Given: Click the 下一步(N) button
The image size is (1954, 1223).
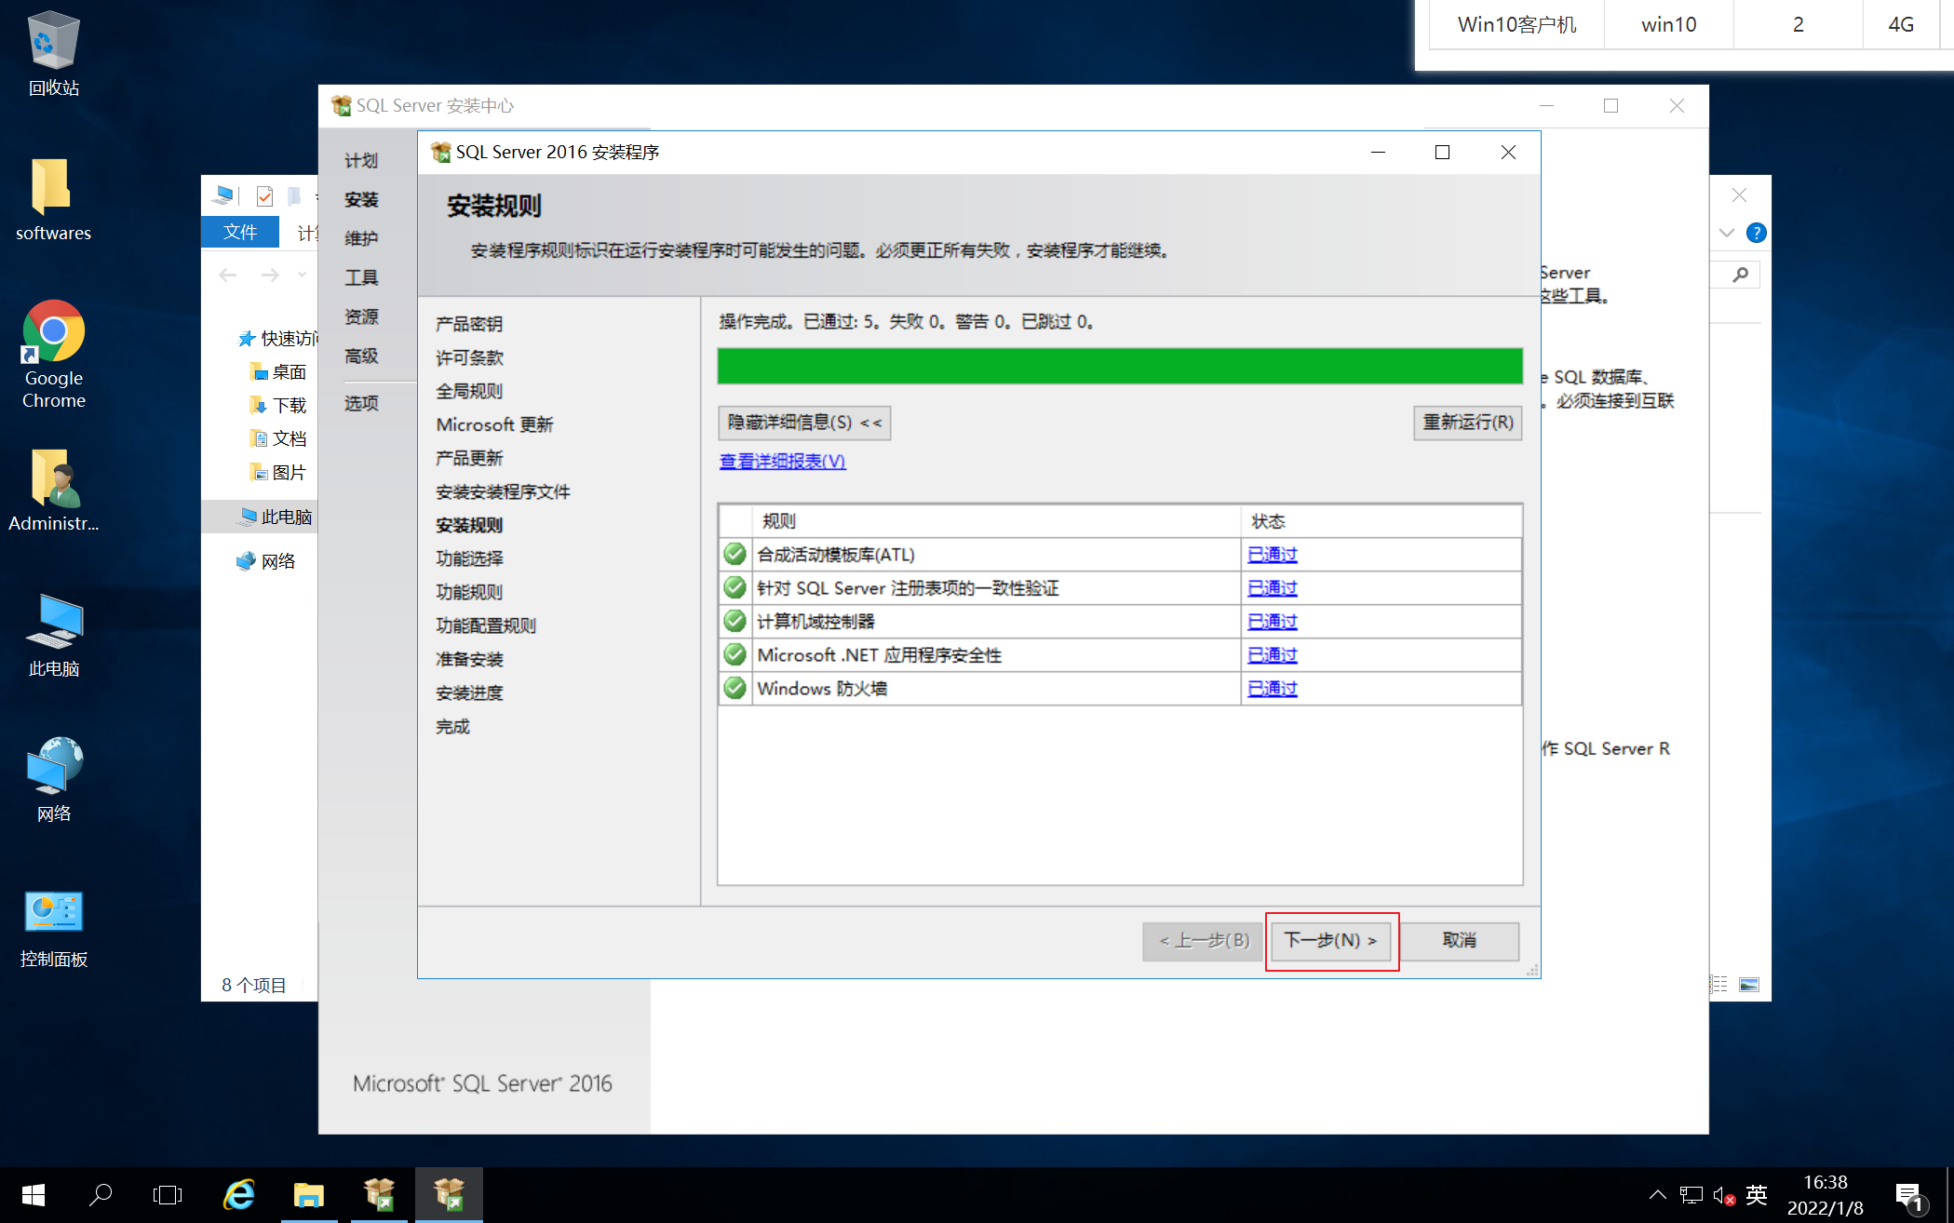Looking at the screenshot, I should (x=1330, y=941).
